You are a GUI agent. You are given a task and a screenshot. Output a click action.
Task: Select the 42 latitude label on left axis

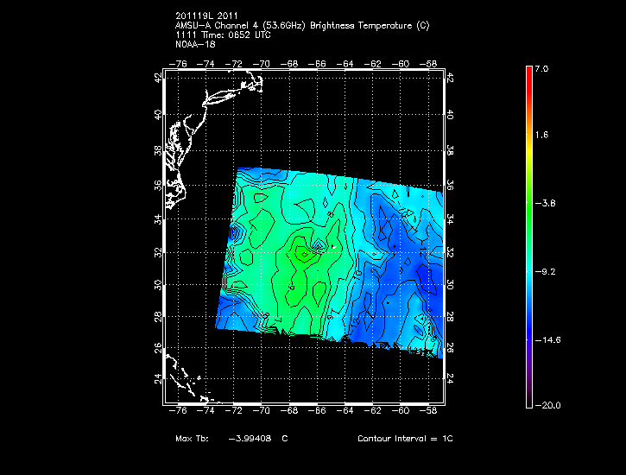coord(157,79)
